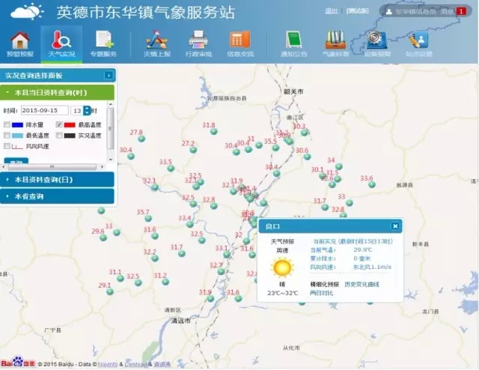
Task: Click the date field showing 2015-09-15
Action: point(44,110)
